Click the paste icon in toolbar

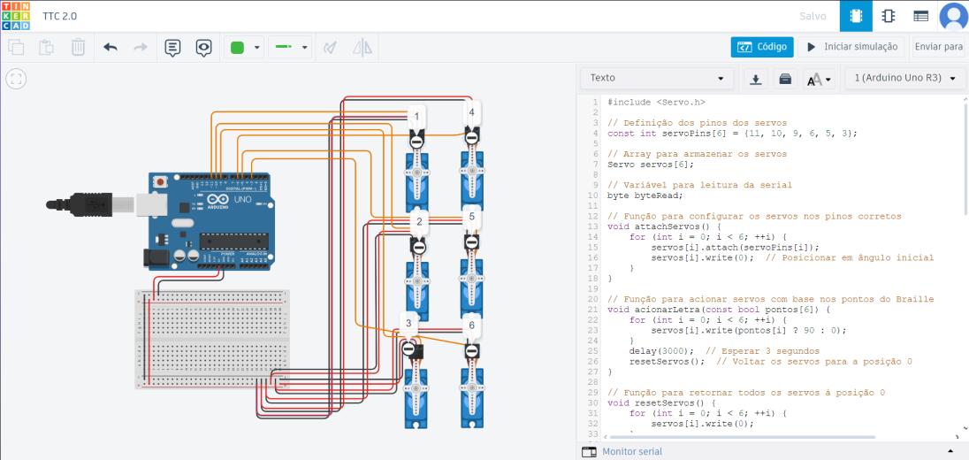click(46, 47)
